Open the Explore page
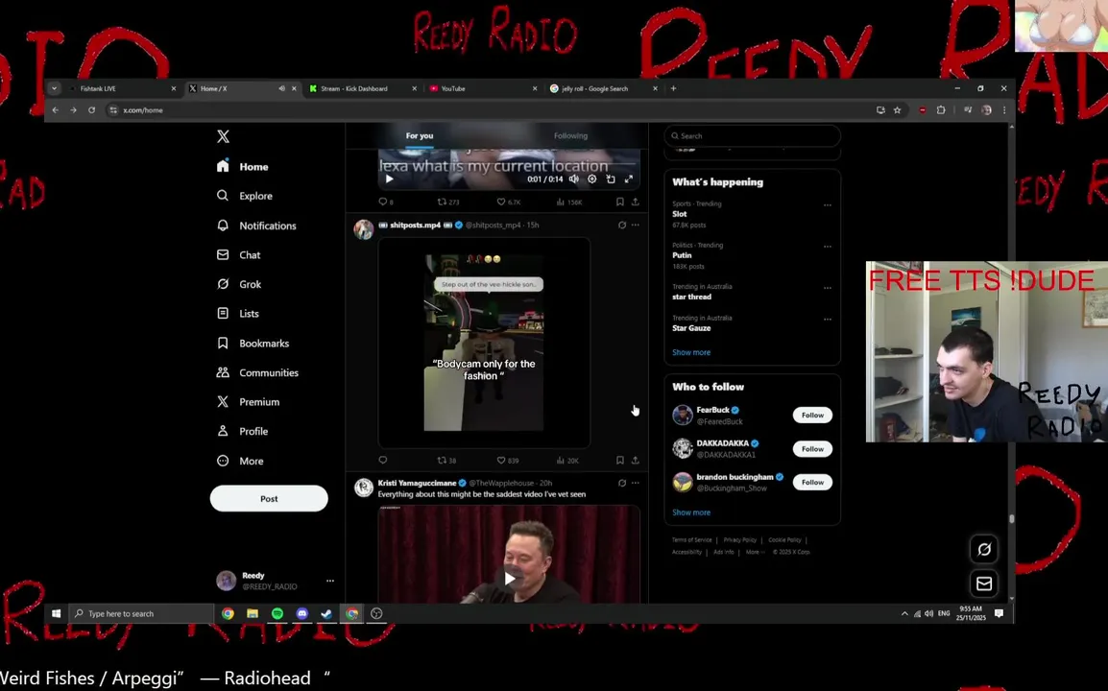The image size is (1108, 691). click(245, 196)
